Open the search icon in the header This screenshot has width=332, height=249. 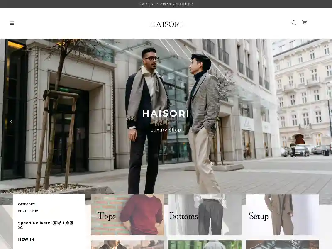(293, 23)
